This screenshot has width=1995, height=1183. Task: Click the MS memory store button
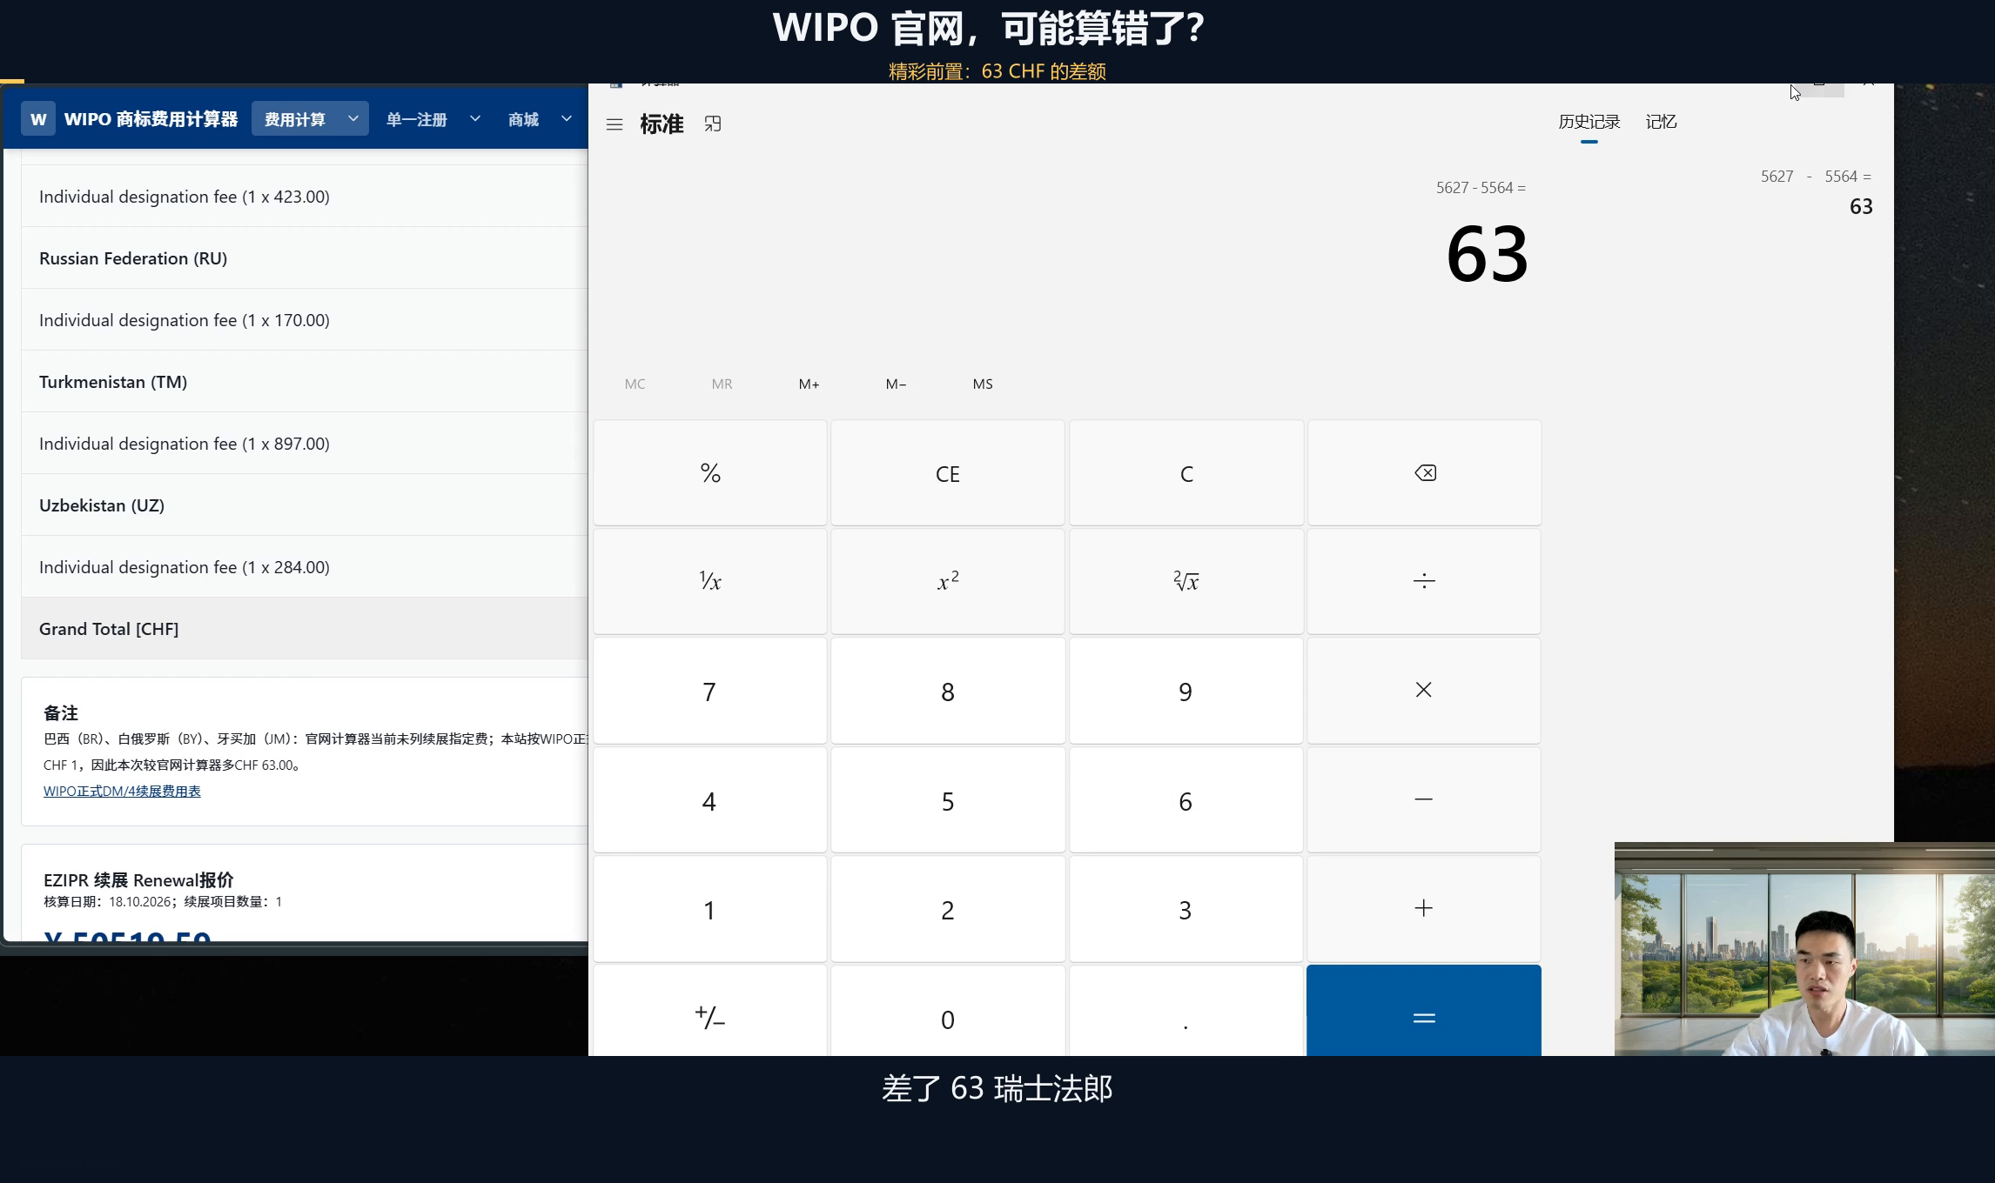coord(983,384)
